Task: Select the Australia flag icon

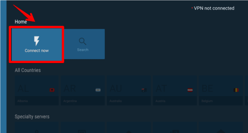Action: (144, 90)
